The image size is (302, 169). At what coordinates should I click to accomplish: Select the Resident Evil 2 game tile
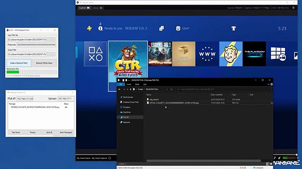tap(160, 54)
